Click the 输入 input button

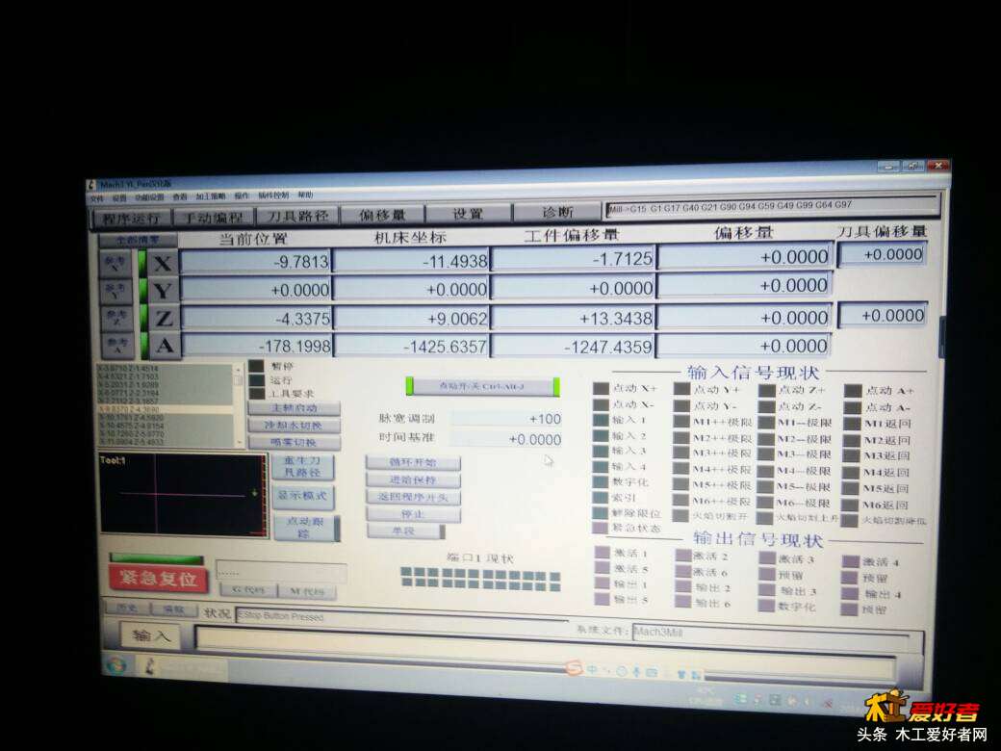pyautogui.click(x=151, y=635)
